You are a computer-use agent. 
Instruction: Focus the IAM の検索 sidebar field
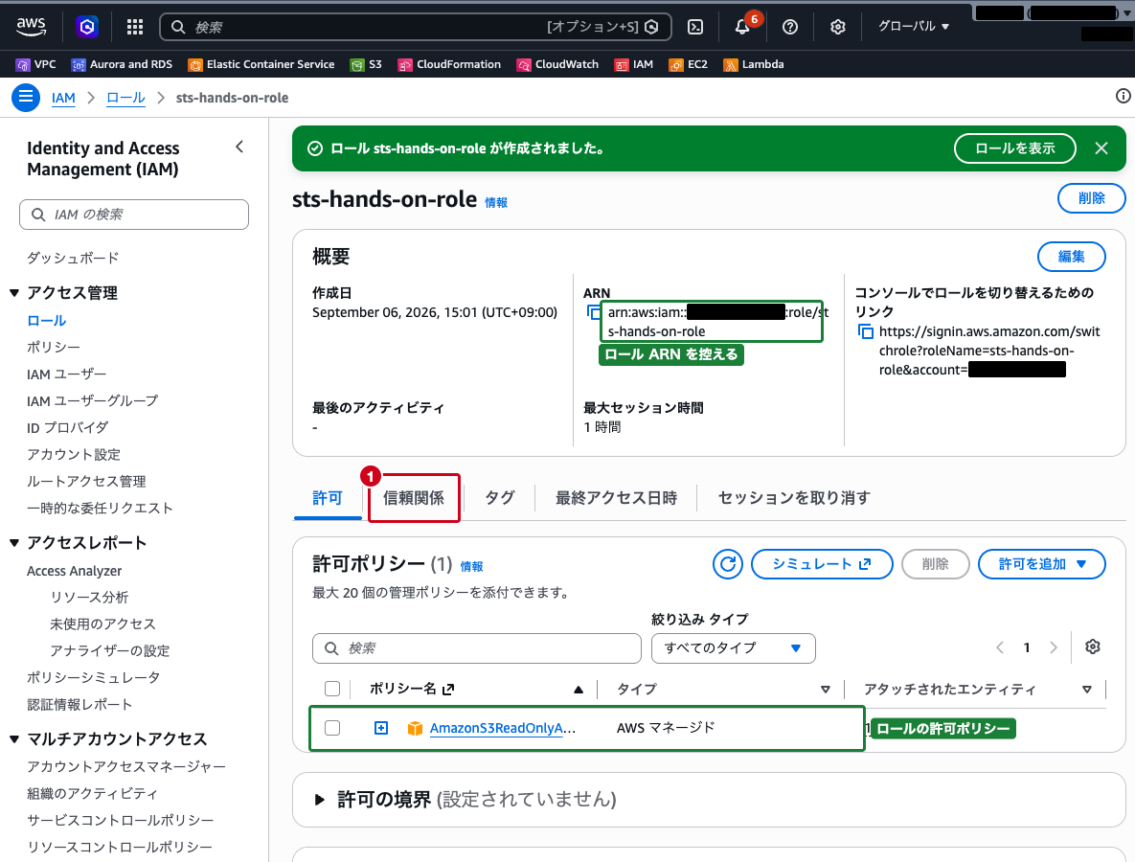coord(134,215)
